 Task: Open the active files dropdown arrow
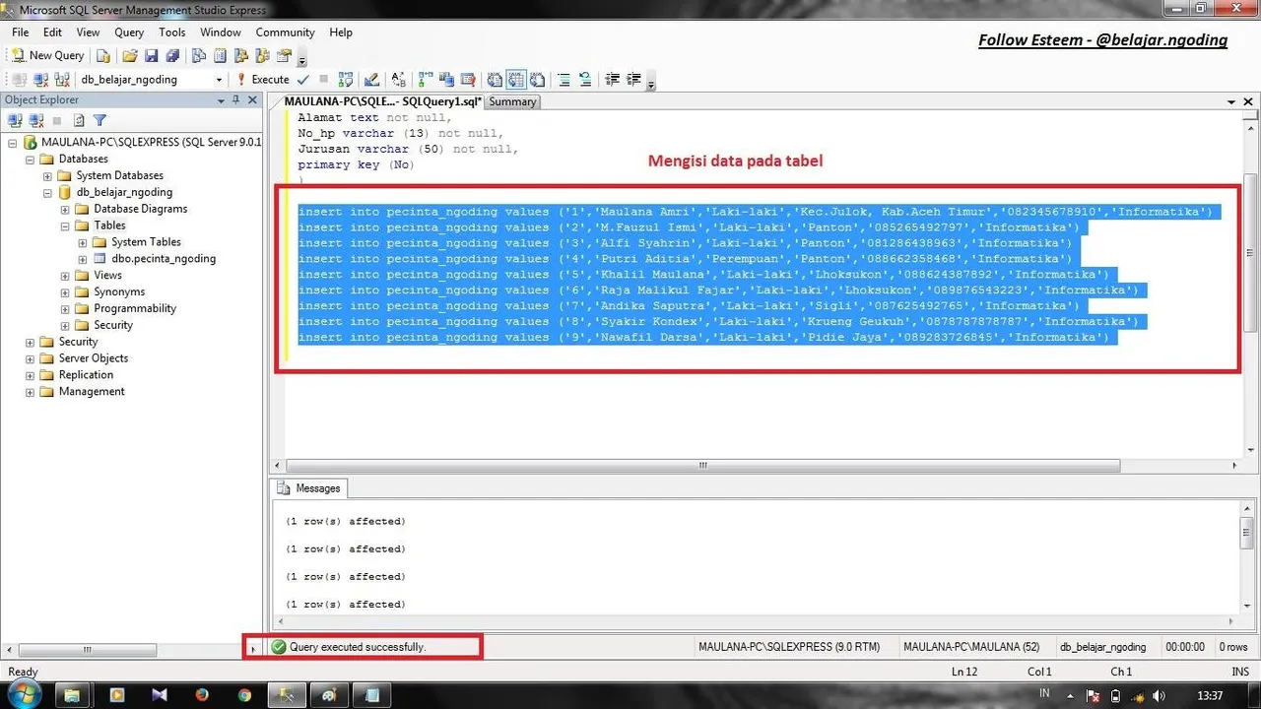(x=1231, y=101)
